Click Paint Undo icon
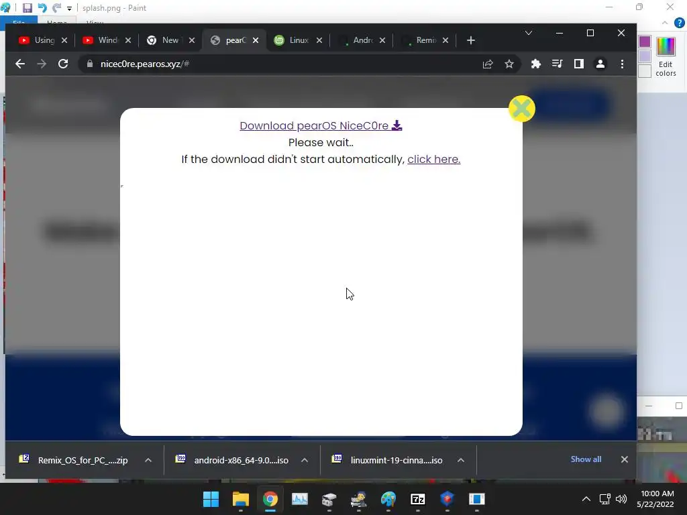 tap(42, 8)
